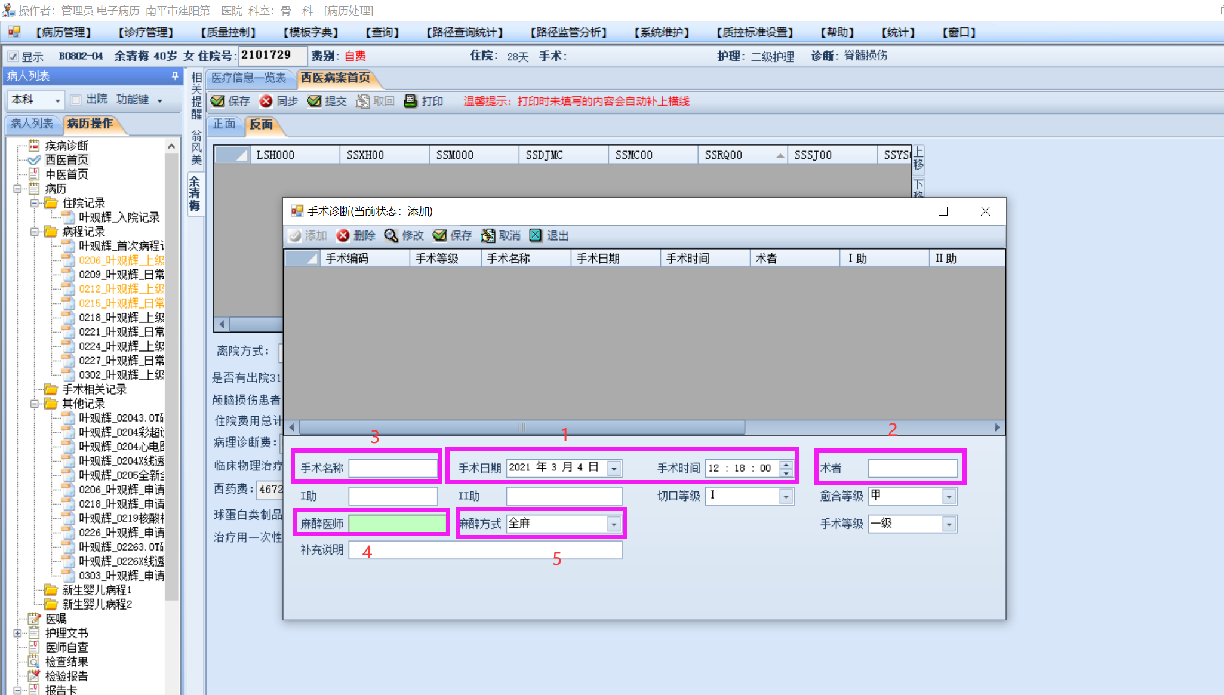Screen dimensions: 1224x695
Task: Open the 麻醉方式 dropdown
Action: click(614, 524)
